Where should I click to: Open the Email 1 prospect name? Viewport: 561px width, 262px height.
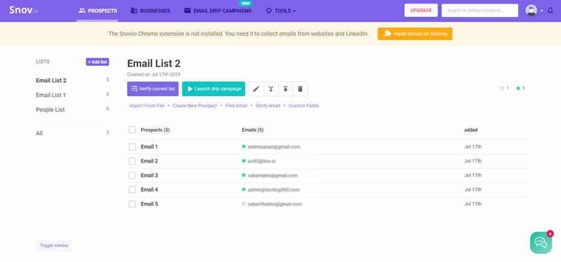(x=149, y=147)
